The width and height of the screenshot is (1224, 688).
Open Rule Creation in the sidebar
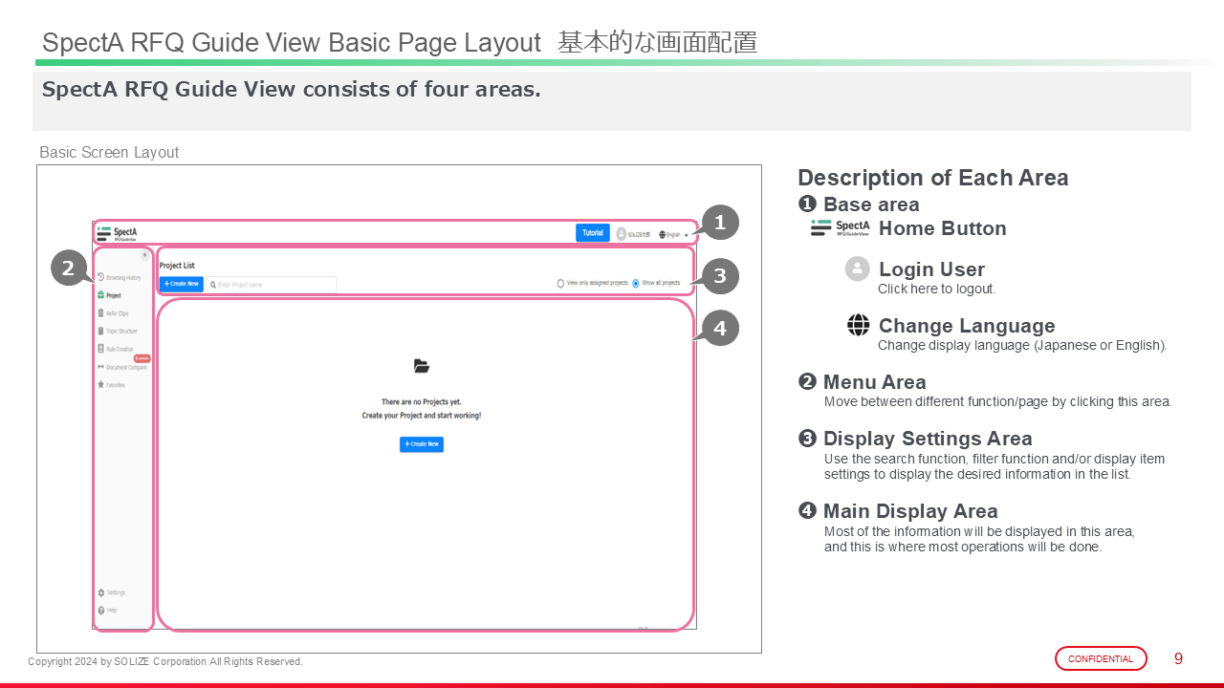click(x=119, y=350)
